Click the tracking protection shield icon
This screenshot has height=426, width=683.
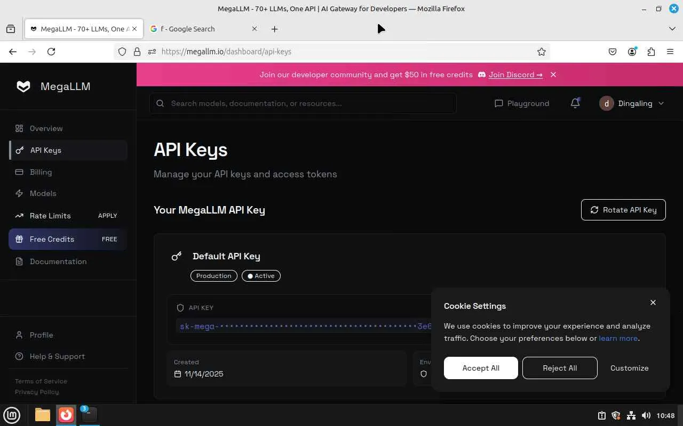coord(122,52)
